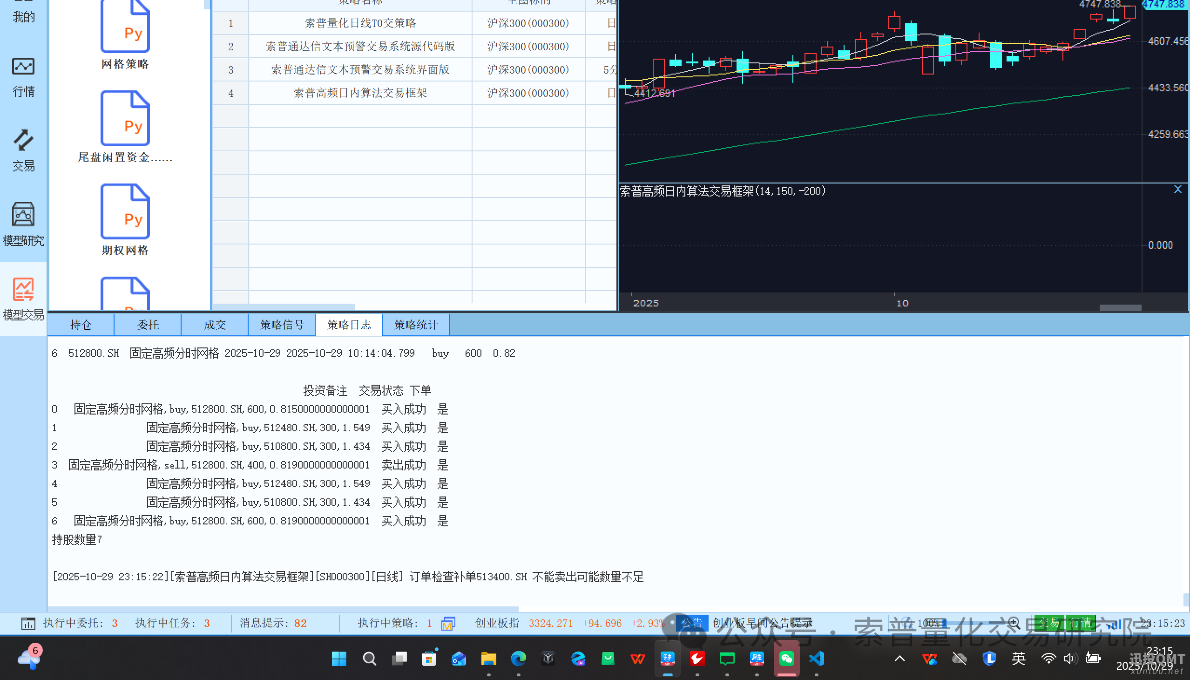1190x680 pixels.
Task: Select the 索普高频日内算法交易框架 strategy row
Action: [x=360, y=93]
